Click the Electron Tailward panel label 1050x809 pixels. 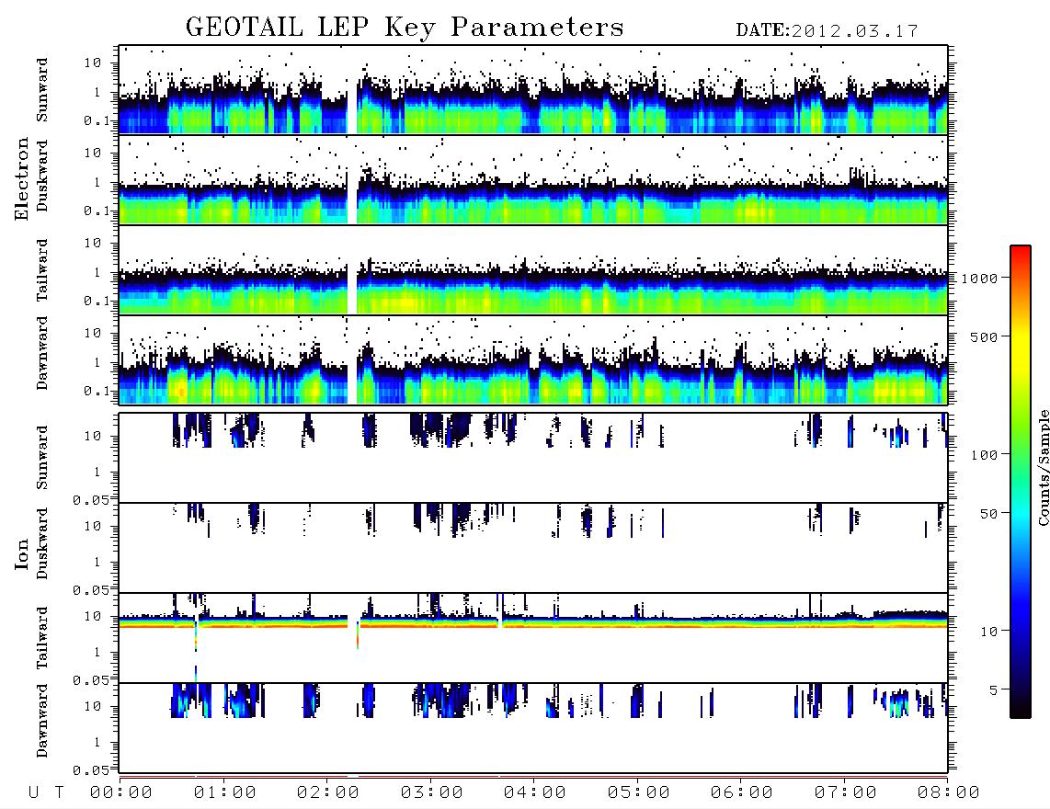42,270
